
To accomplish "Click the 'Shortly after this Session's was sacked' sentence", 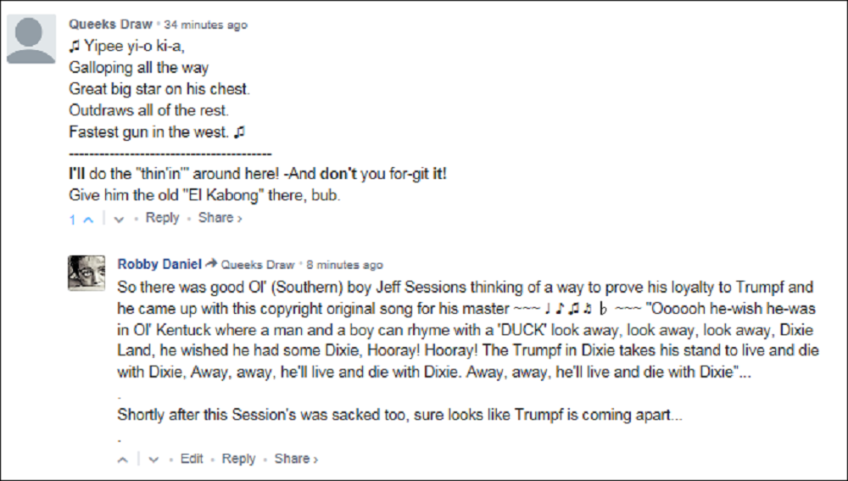I will point(399,415).
